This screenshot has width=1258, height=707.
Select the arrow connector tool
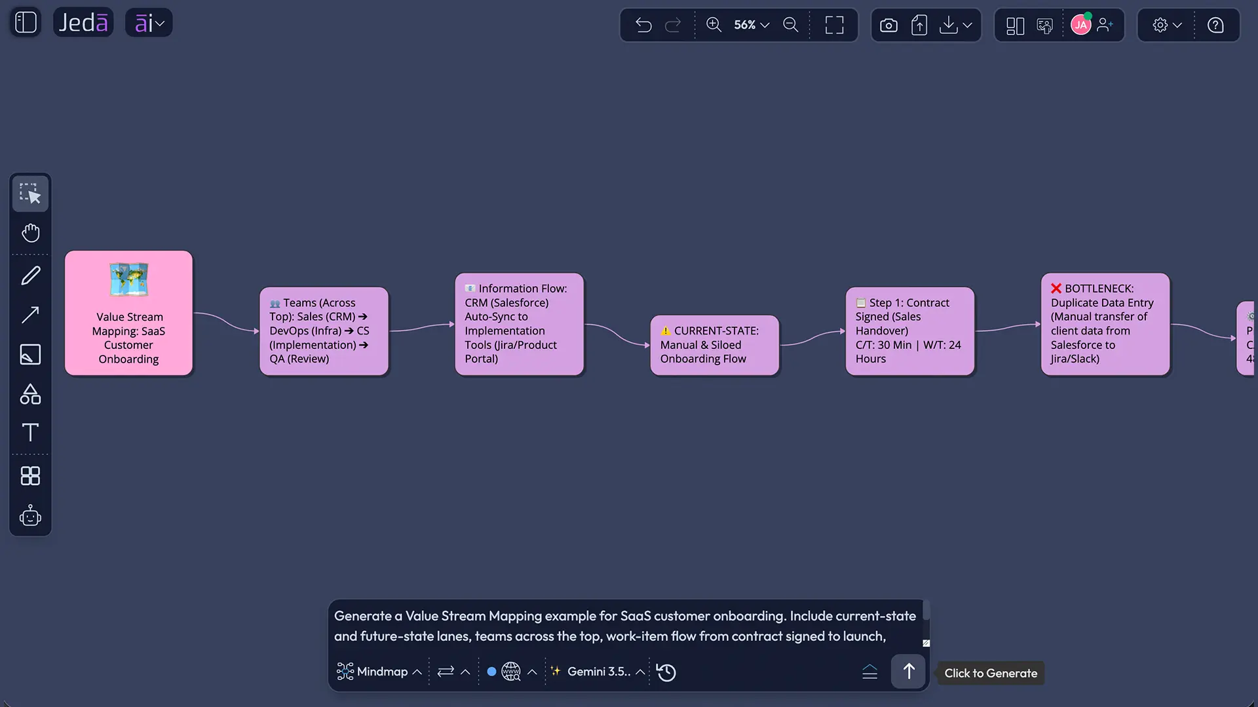pos(30,315)
